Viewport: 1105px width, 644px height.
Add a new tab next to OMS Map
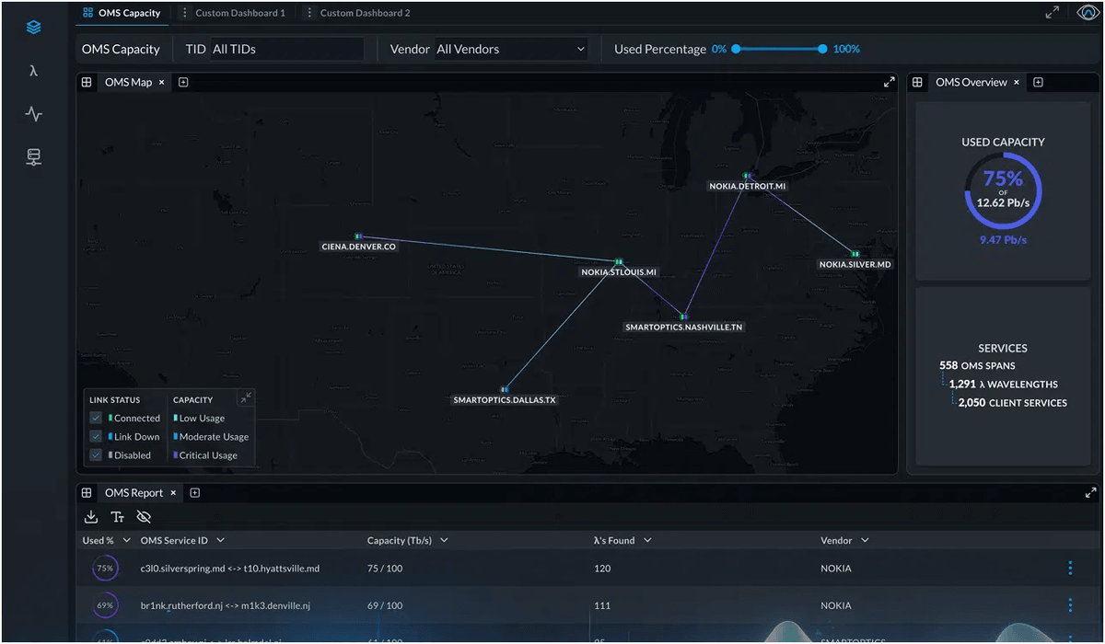tap(183, 82)
